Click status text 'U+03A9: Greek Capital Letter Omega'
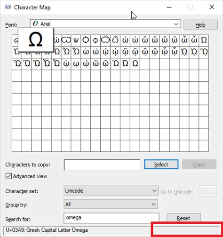223x237 pixels. 47,230
